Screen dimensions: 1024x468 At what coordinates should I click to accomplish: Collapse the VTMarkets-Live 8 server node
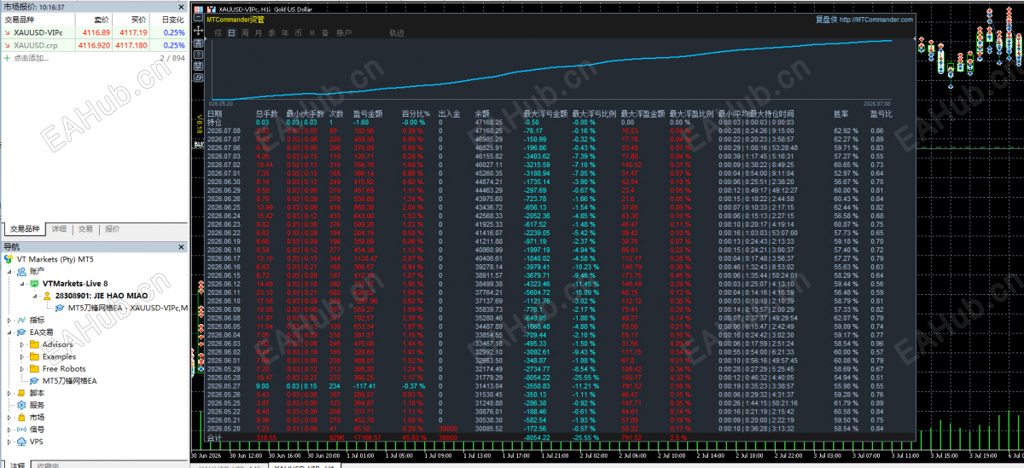tap(21, 284)
